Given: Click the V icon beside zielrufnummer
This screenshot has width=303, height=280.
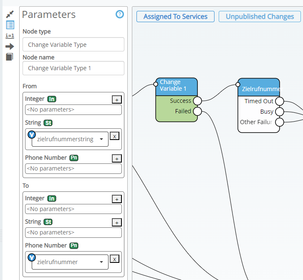Looking at the screenshot, I should pyautogui.click(x=32, y=257).
